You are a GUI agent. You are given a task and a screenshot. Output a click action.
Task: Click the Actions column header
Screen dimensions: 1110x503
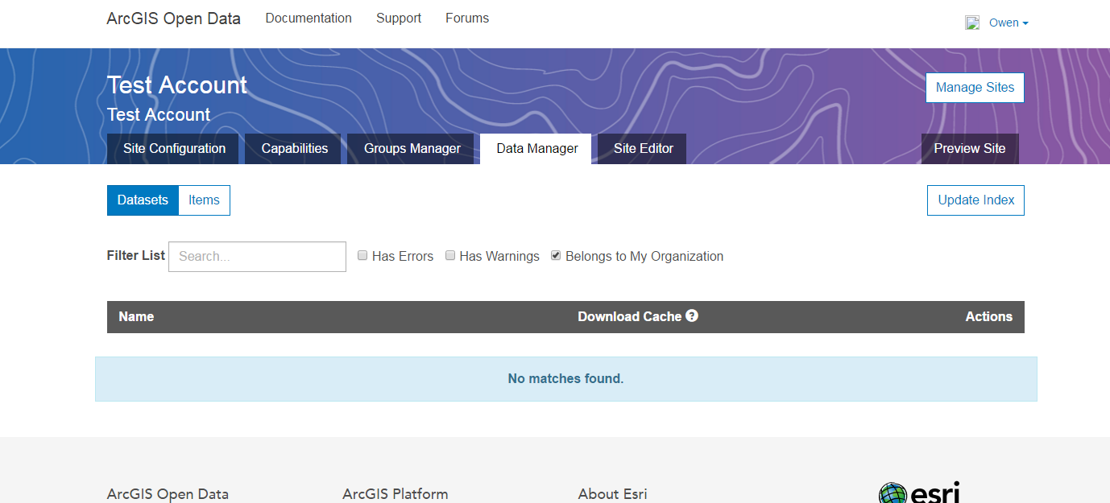point(988,317)
